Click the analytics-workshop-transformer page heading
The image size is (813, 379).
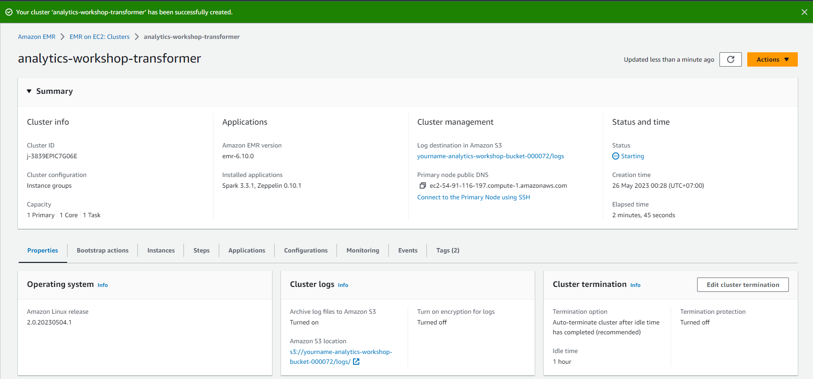(110, 59)
